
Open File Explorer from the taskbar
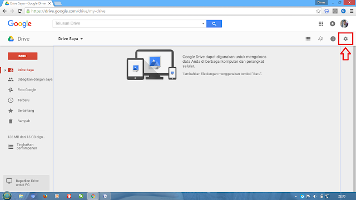coord(21,196)
